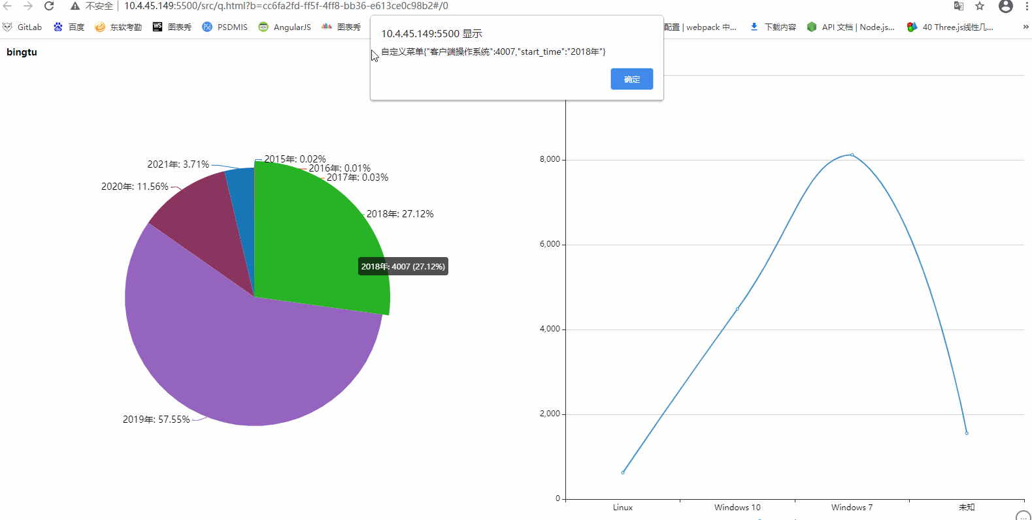Click the 2020年: 11.56% pie label
The image size is (1032, 520).
(x=135, y=187)
